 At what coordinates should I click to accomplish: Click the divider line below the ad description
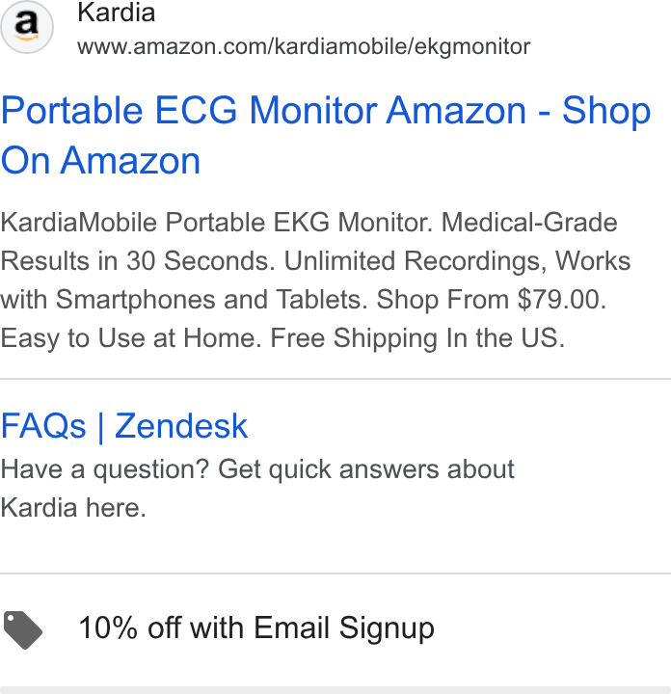tap(335, 379)
